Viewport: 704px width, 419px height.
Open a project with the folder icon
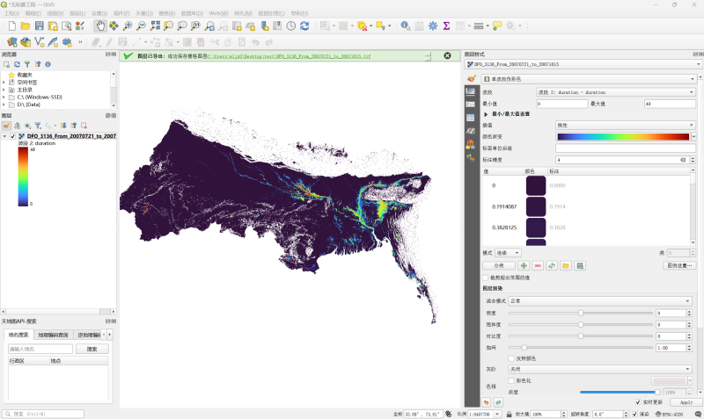click(26, 26)
